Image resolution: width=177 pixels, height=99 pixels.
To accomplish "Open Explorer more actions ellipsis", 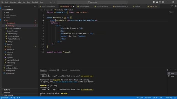I will point(35,6).
